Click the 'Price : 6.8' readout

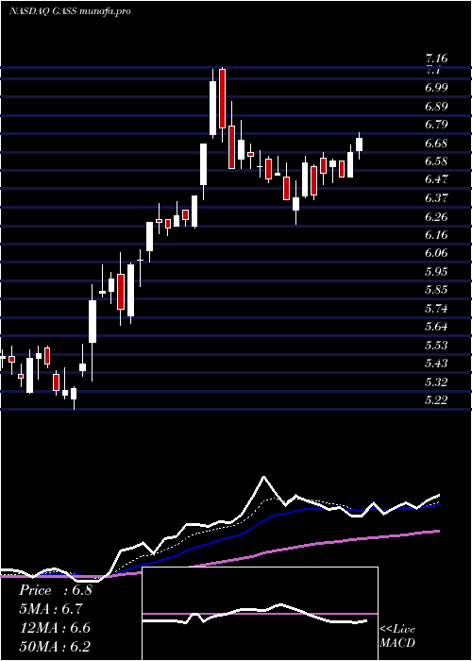click(55, 590)
